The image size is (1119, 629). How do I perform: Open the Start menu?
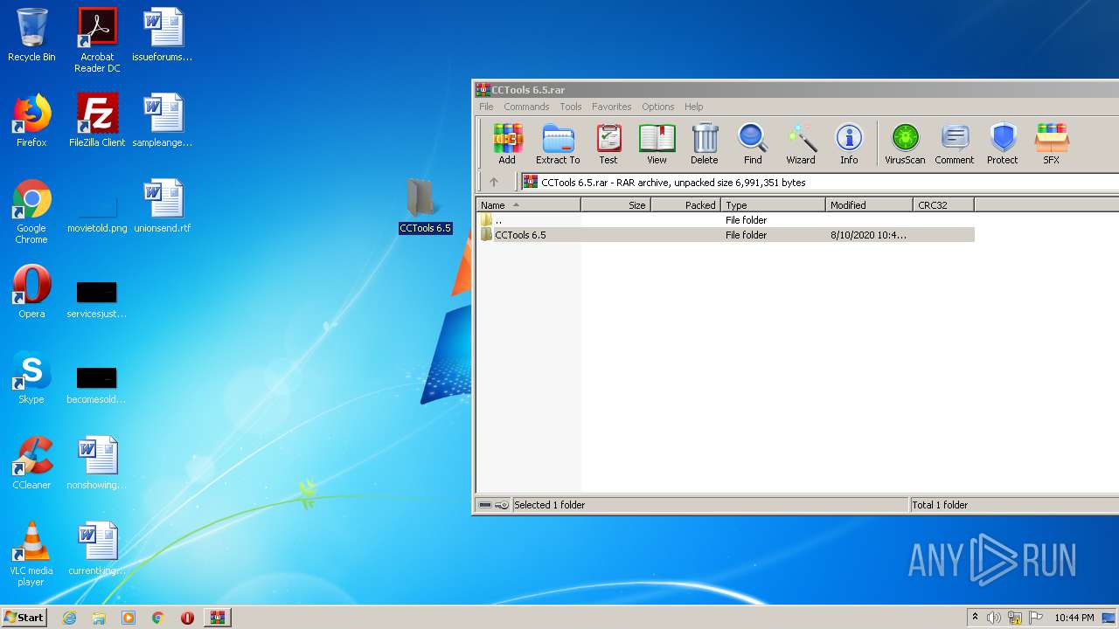24,617
